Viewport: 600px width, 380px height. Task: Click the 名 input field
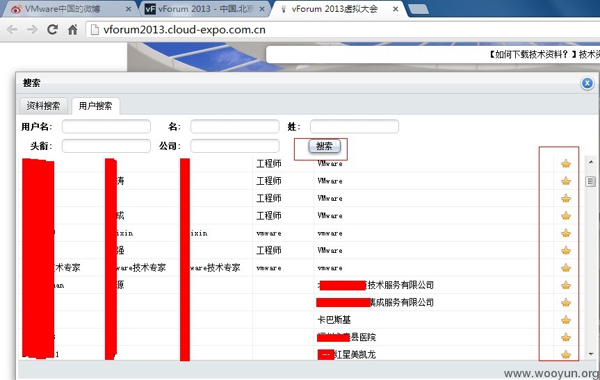point(234,126)
